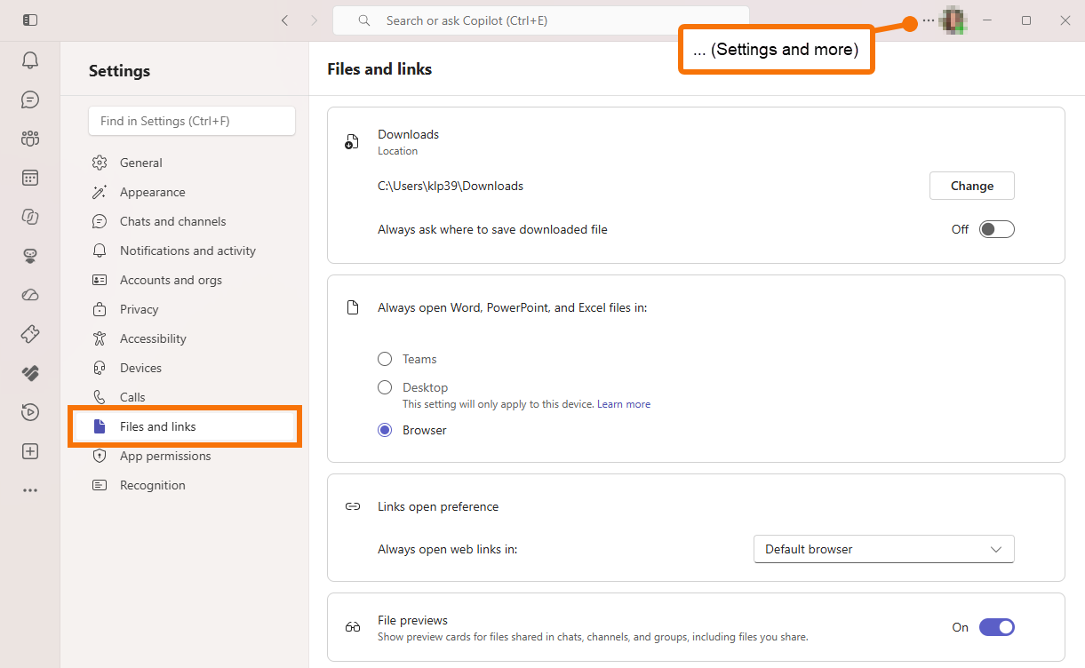Image resolution: width=1085 pixels, height=668 pixels.
Task: Open Teams communities icon in rail
Action: pos(30,139)
